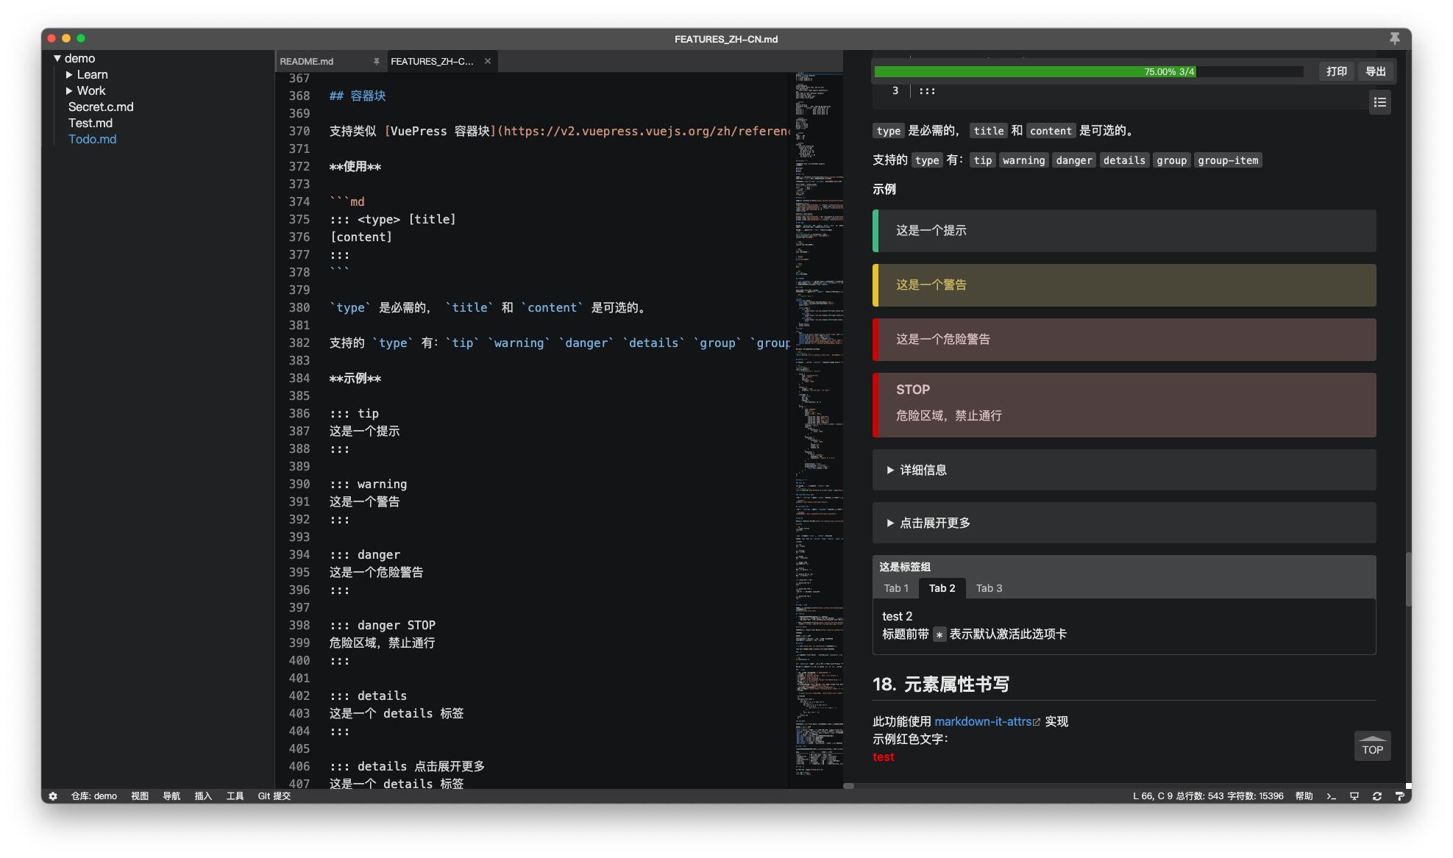Image resolution: width=1453 pixels, height=858 pixels.
Task: Open Test.md file
Action: [90, 123]
